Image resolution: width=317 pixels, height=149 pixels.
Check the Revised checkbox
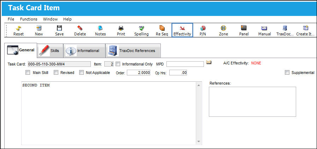56,73
